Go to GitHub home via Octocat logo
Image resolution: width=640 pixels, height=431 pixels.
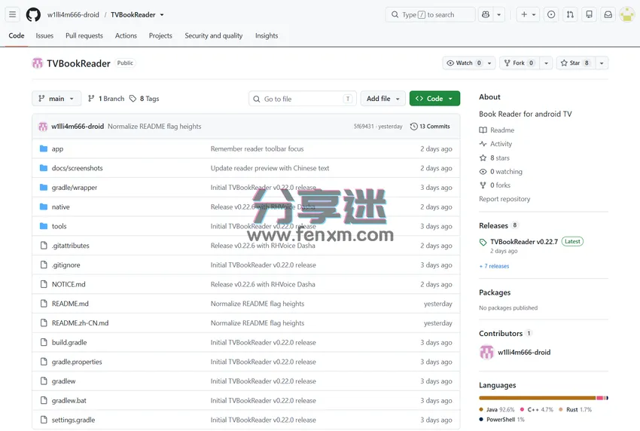[x=33, y=15]
